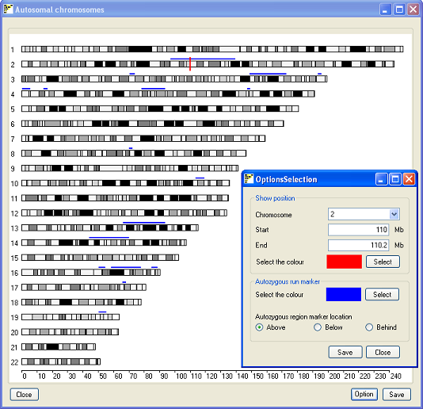Screen dimensions: 423x409
Task: Click the OptionsSelection dialog title icon
Action: point(249,178)
